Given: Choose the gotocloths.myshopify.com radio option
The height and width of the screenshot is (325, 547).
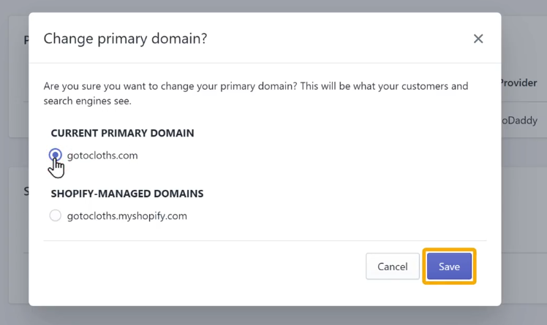Looking at the screenshot, I should [x=55, y=215].
